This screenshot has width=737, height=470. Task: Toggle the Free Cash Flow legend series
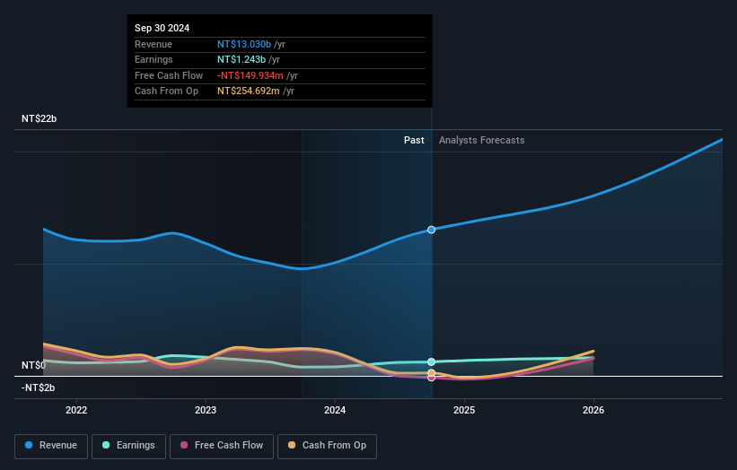(x=222, y=446)
